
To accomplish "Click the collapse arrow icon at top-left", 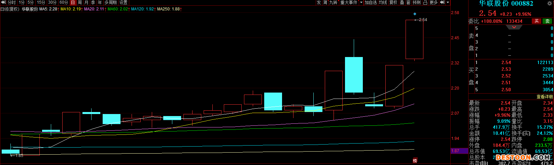I will coord(3,2).
